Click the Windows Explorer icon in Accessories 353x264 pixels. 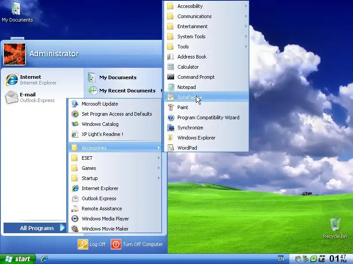tap(171, 138)
